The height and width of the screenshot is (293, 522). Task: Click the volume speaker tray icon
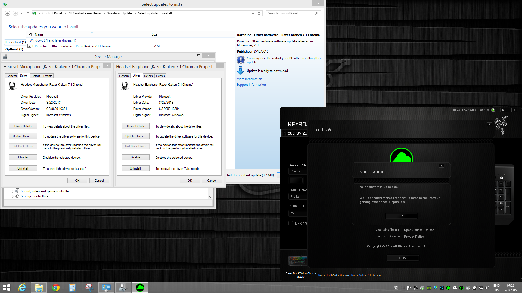coord(487,288)
